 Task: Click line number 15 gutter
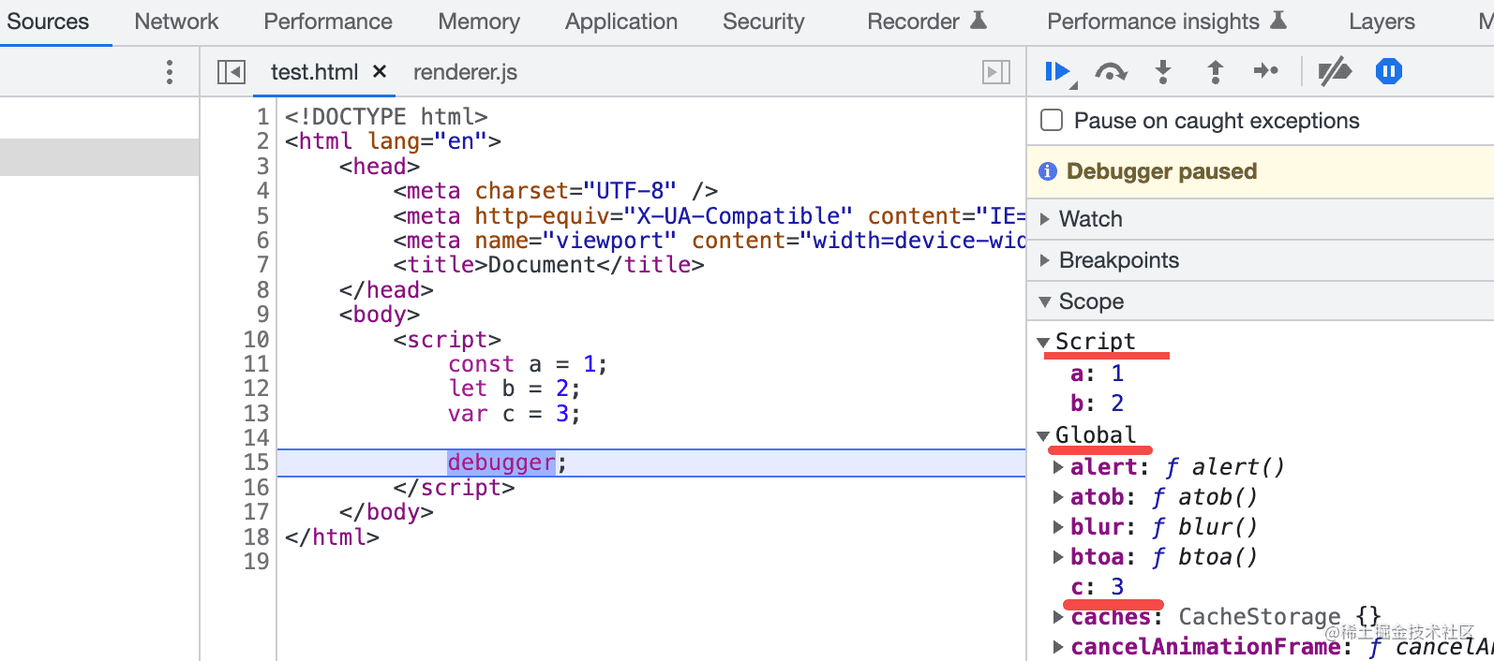coord(256,463)
